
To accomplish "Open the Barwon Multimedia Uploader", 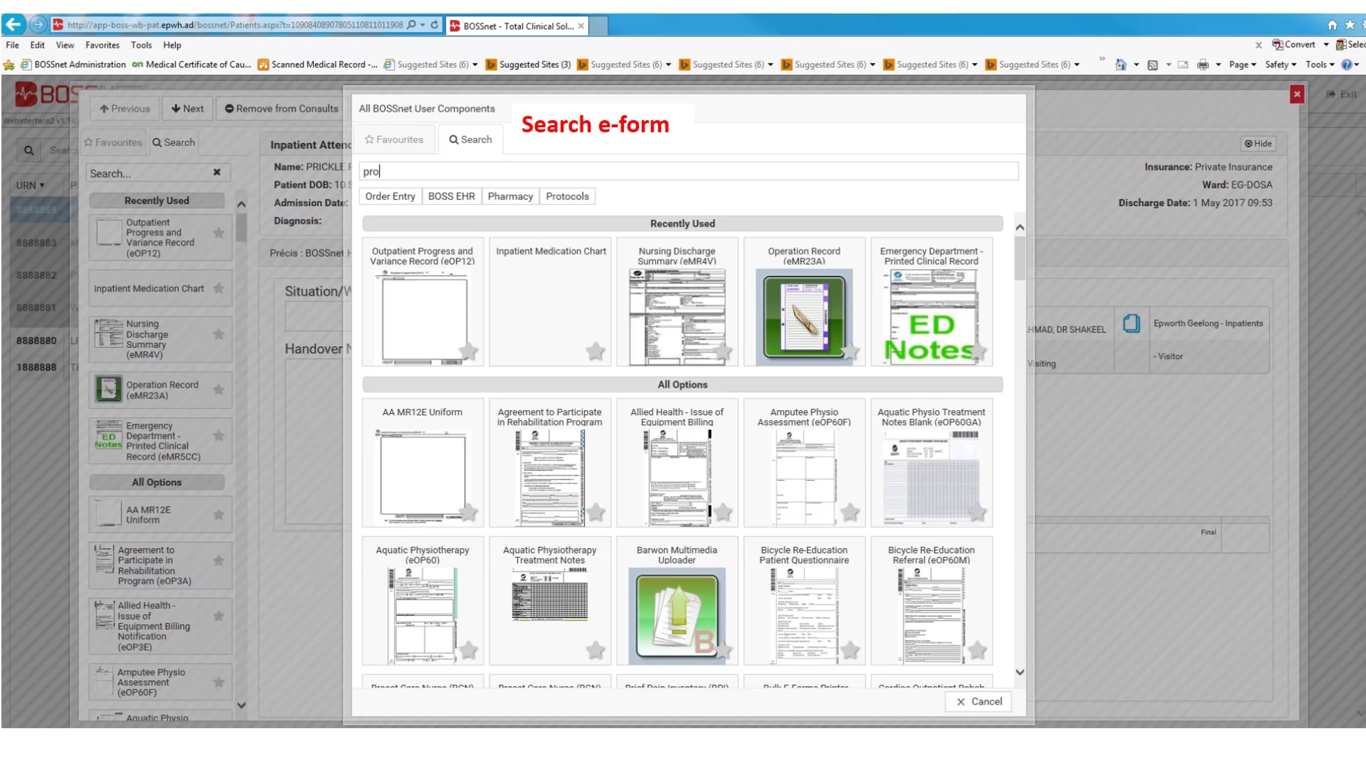I will [677, 616].
